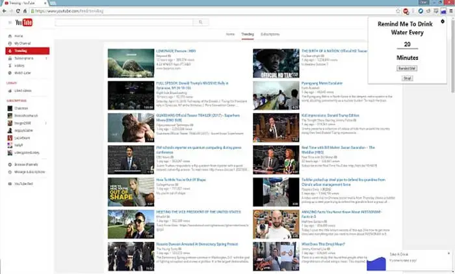Viewport: 455px width, 274px height.
Task: Dismiss the Take A Drink notification
Action: coord(448,253)
